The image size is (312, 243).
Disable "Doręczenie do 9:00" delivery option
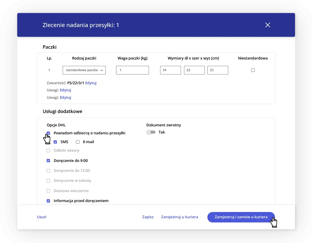(48, 160)
